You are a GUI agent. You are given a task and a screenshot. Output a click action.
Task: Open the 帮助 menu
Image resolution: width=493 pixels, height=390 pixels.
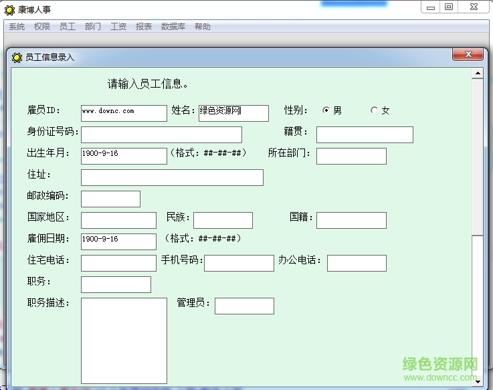tap(203, 27)
